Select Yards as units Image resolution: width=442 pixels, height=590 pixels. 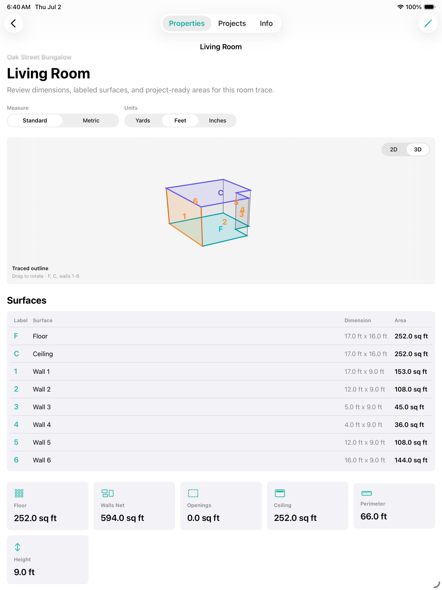click(x=143, y=120)
